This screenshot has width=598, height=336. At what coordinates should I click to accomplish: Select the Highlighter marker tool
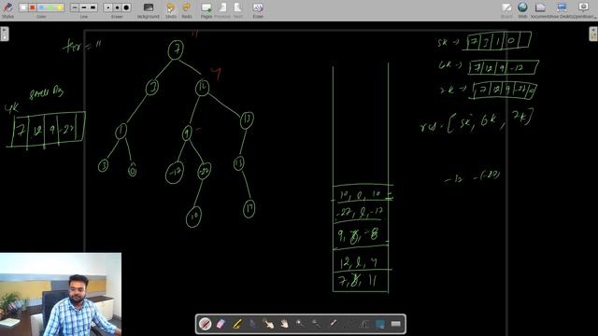coord(236,324)
